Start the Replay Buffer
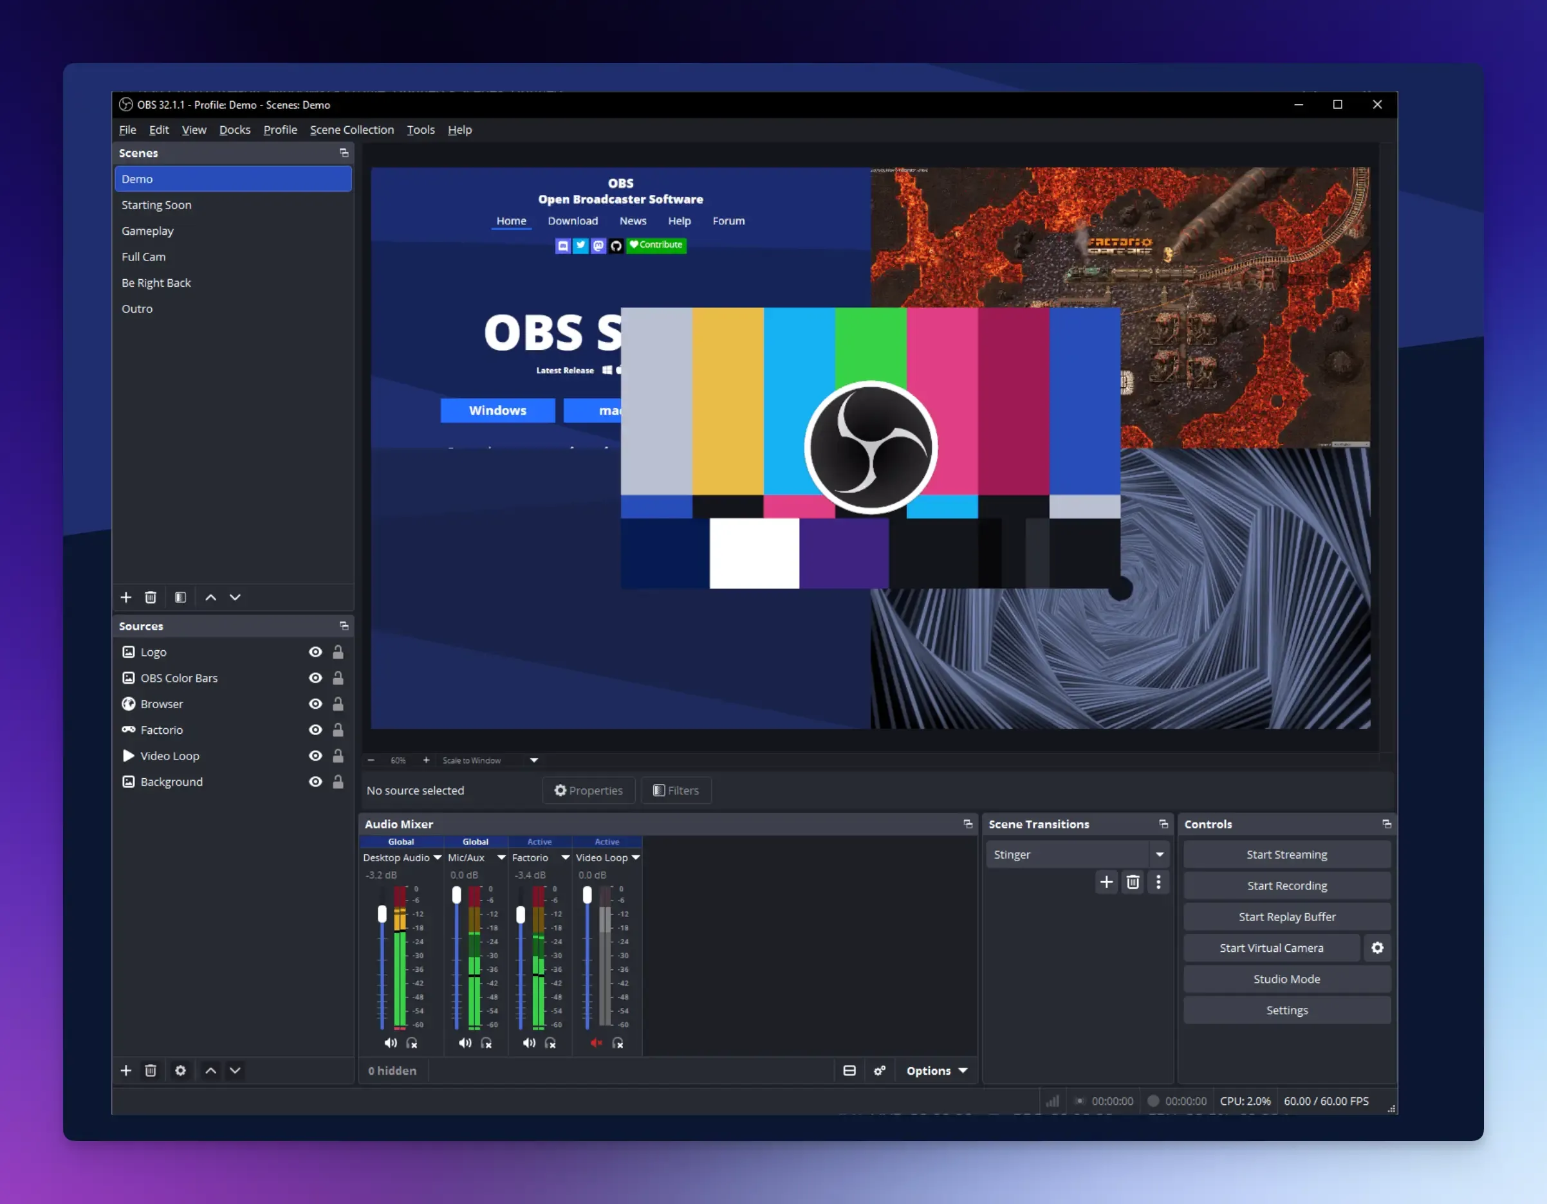Image resolution: width=1547 pixels, height=1204 pixels. click(x=1287, y=917)
